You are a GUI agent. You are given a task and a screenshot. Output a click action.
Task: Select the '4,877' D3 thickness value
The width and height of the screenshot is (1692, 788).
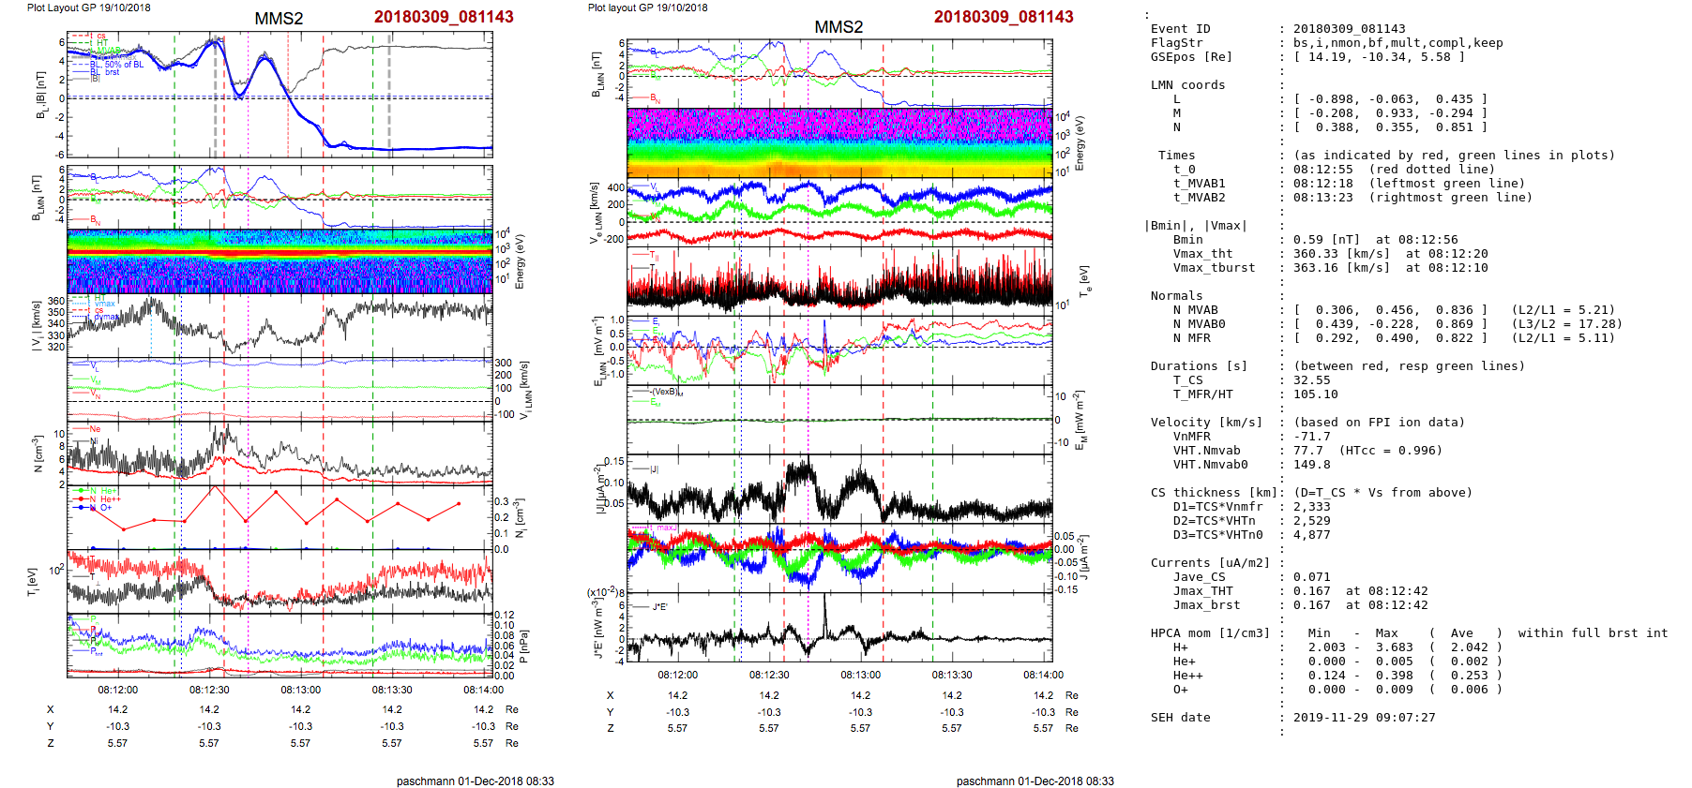click(1311, 535)
